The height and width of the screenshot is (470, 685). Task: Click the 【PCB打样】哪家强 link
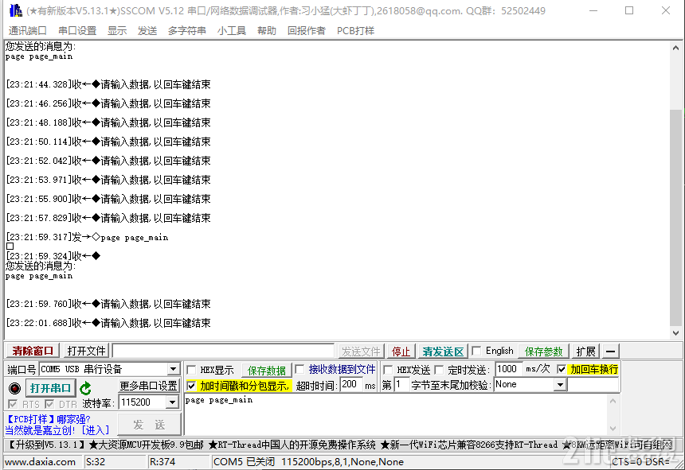49,419
